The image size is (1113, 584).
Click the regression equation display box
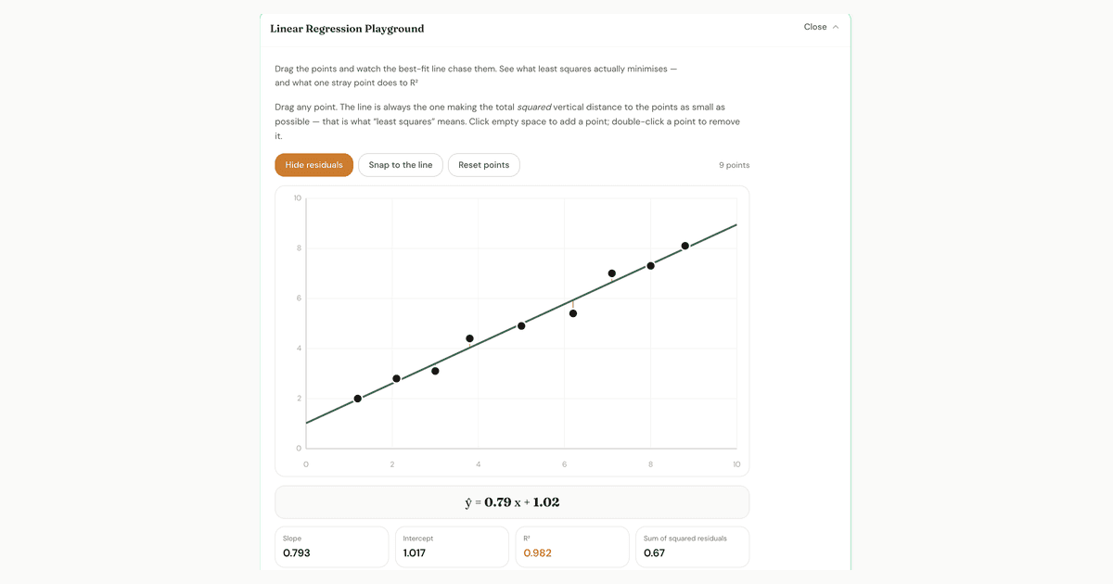click(x=512, y=502)
